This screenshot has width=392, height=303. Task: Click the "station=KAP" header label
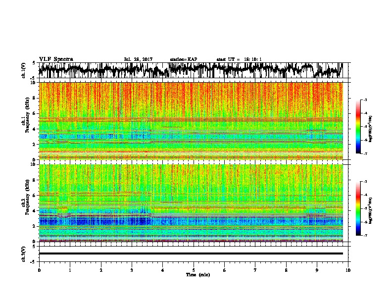coord(184,59)
